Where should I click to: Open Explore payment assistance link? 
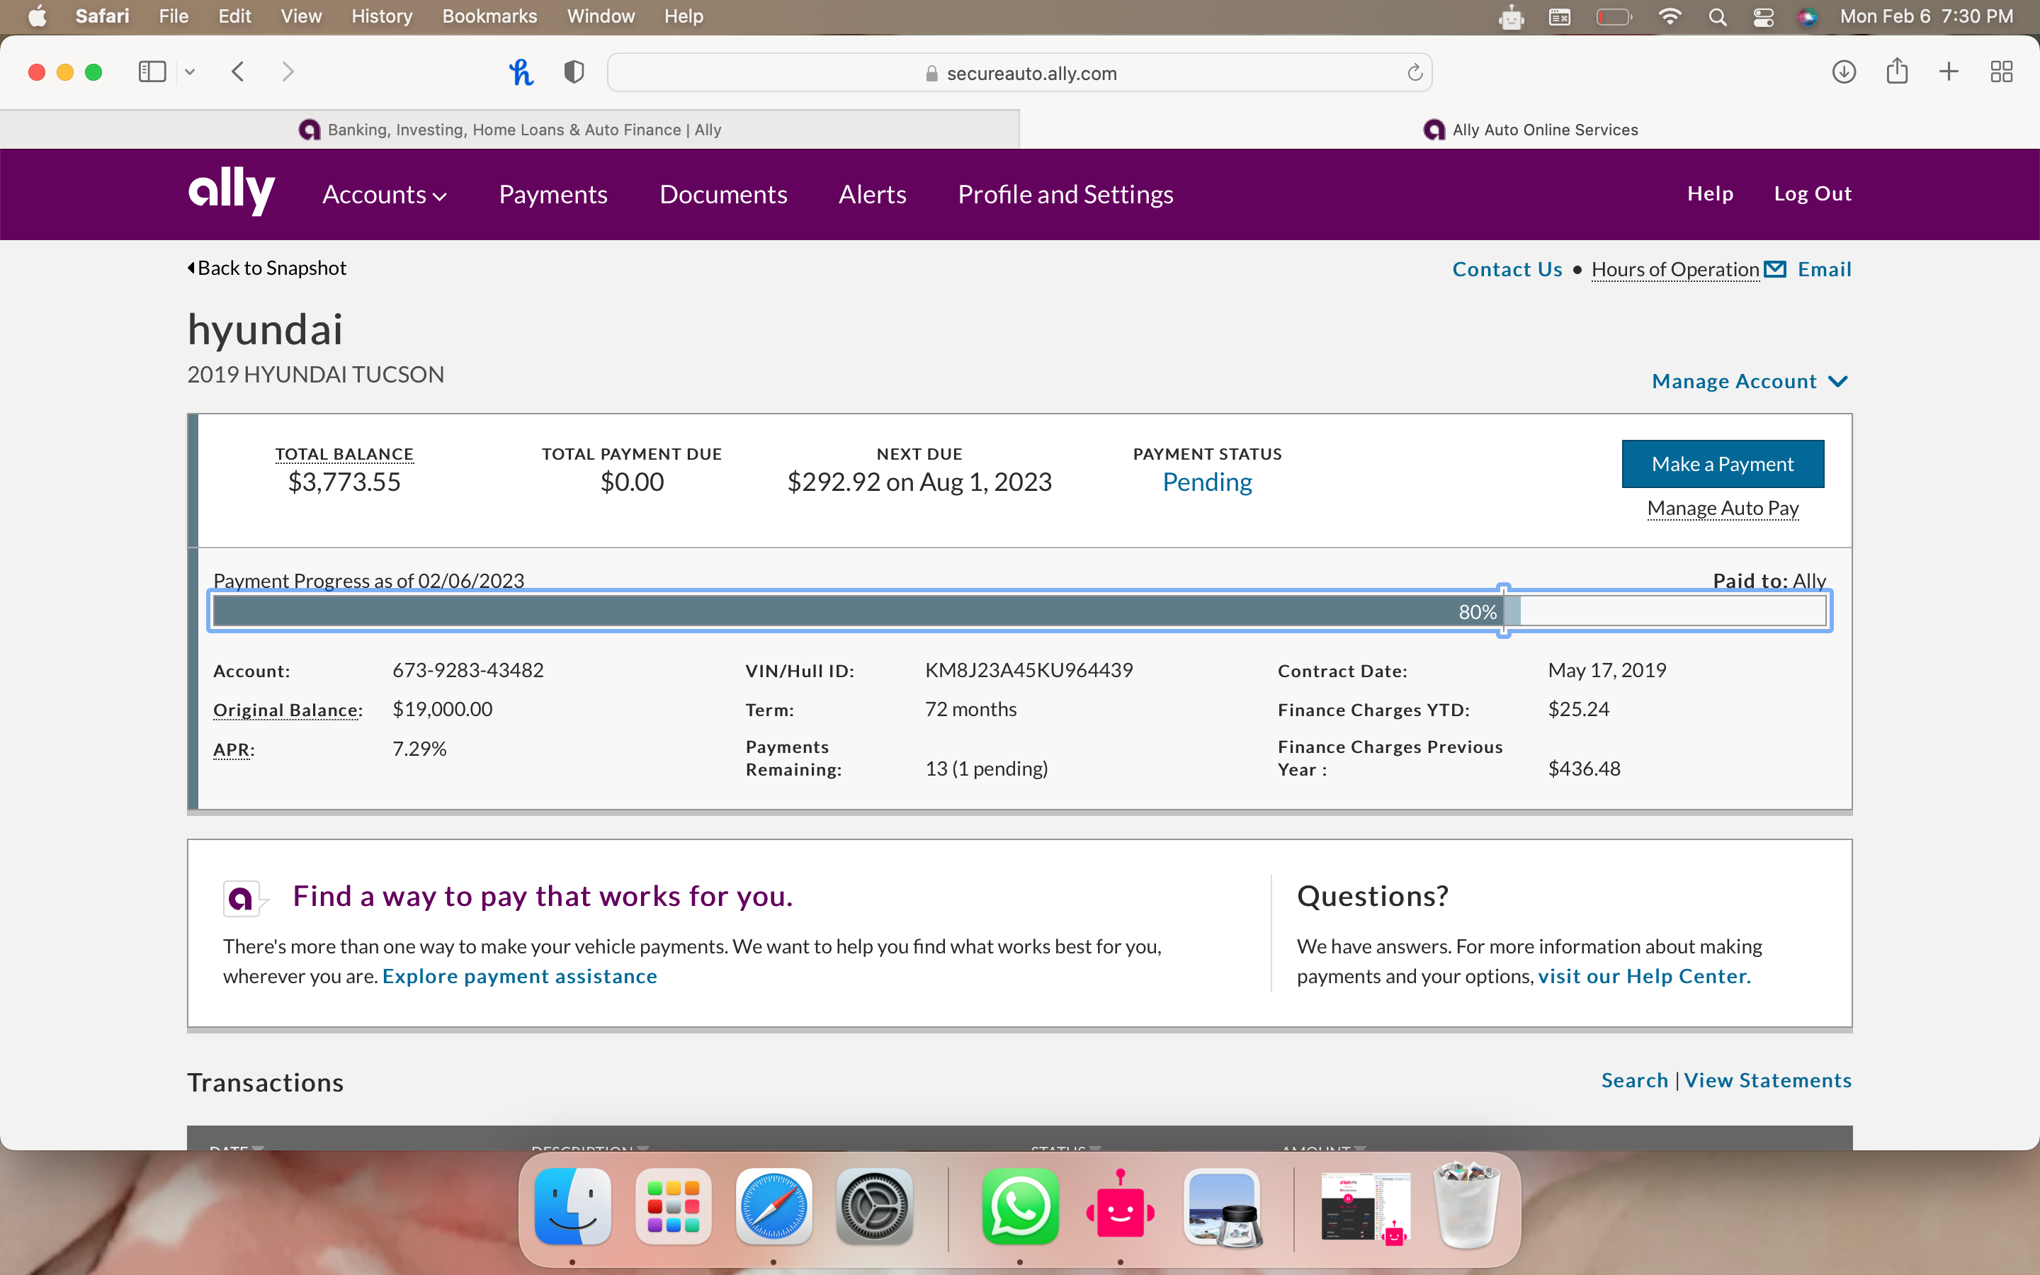click(519, 975)
